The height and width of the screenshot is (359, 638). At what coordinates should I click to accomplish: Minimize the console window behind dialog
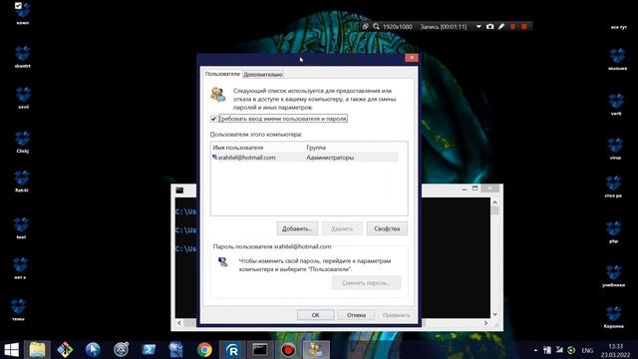tap(465, 188)
